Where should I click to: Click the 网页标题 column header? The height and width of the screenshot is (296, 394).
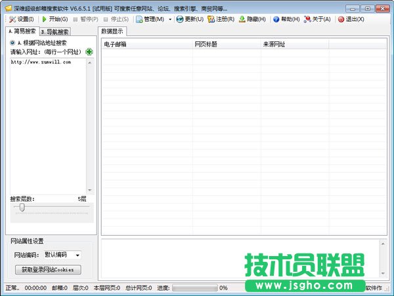(x=227, y=45)
